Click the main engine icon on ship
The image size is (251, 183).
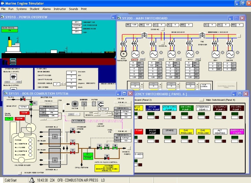(x=13, y=61)
